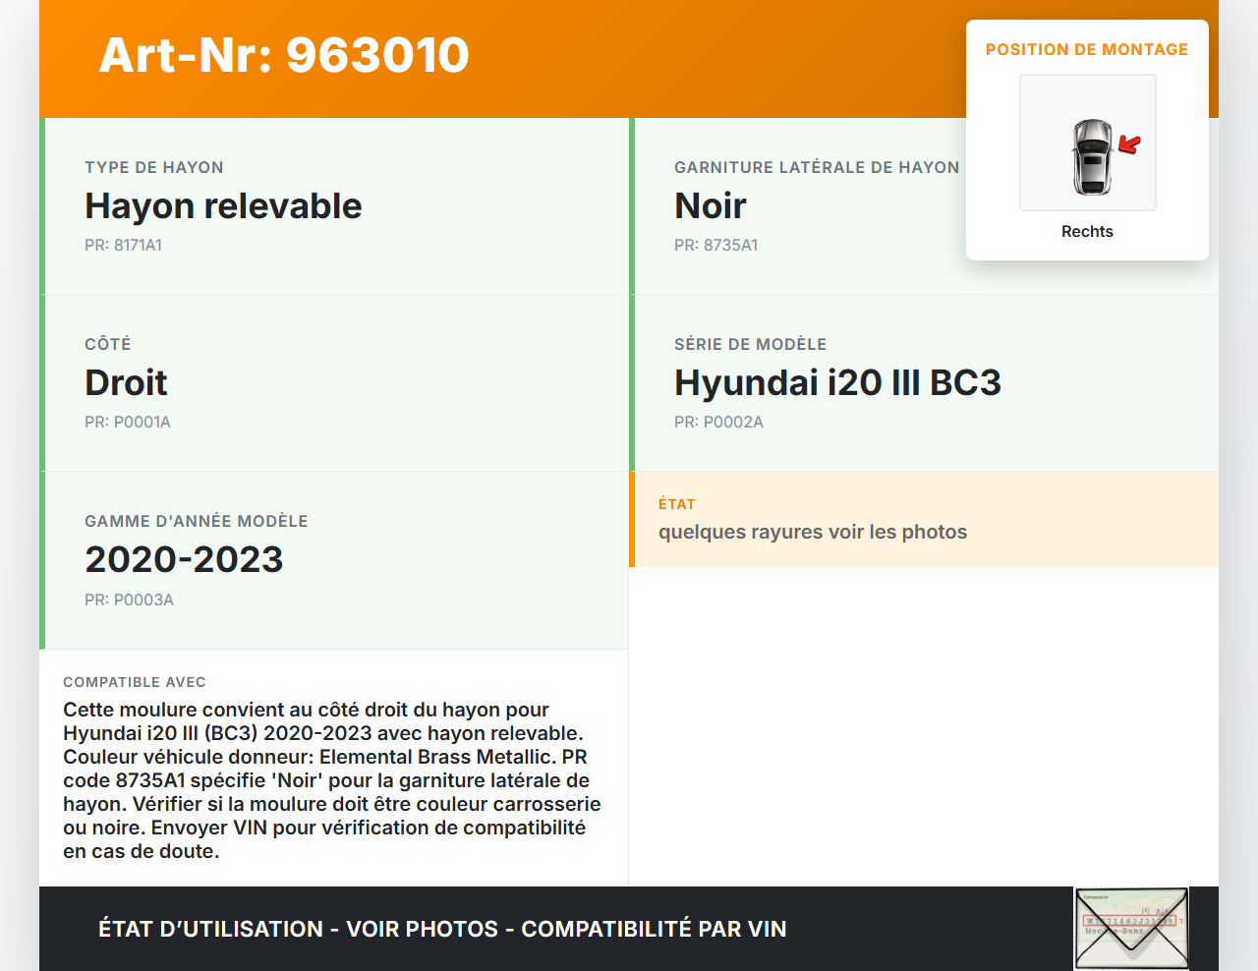Image resolution: width=1258 pixels, height=971 pixels.
Task: Select the 'Hayon relevable' value
Action: (223, 206)
